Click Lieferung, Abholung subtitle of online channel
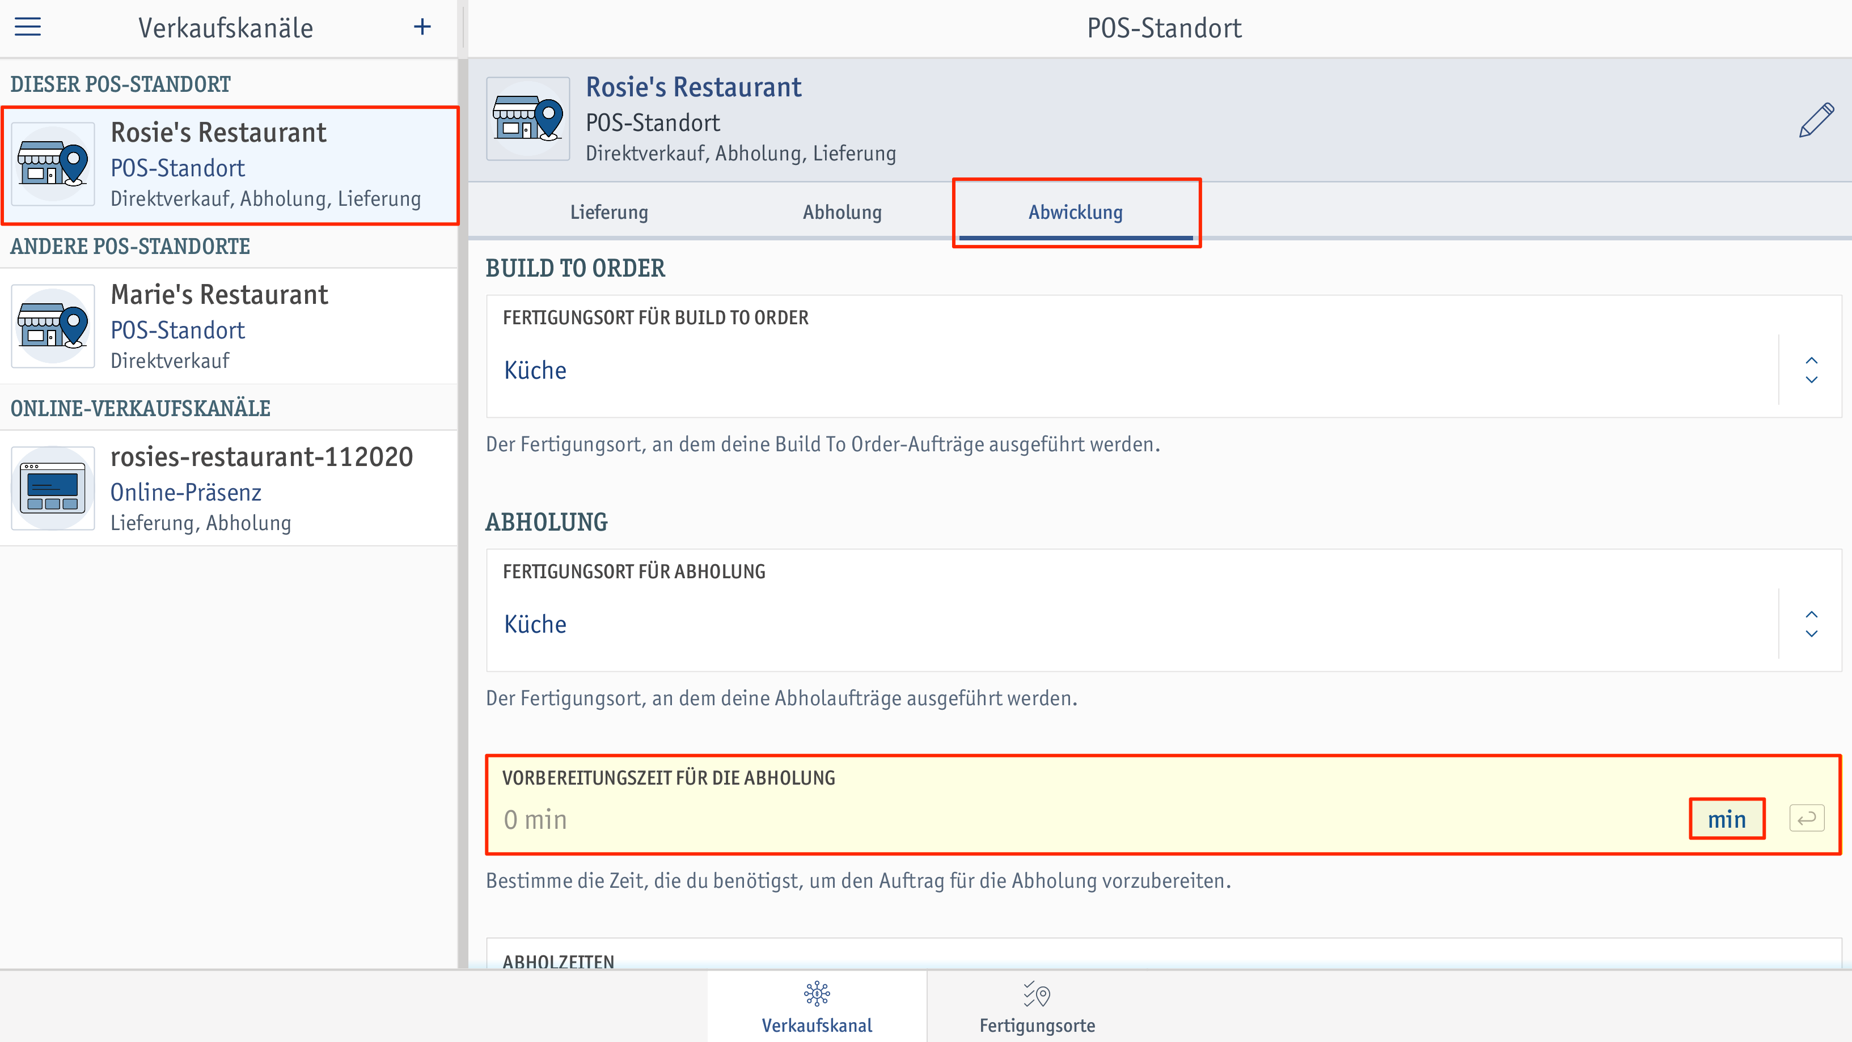The image size is (1852, 1042). pos(201,523)
